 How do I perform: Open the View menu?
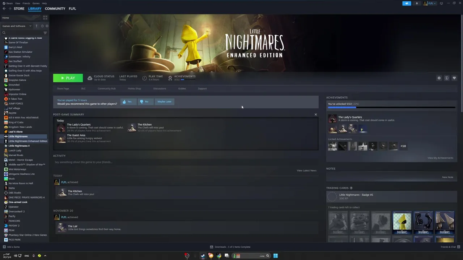click(17, 3)
